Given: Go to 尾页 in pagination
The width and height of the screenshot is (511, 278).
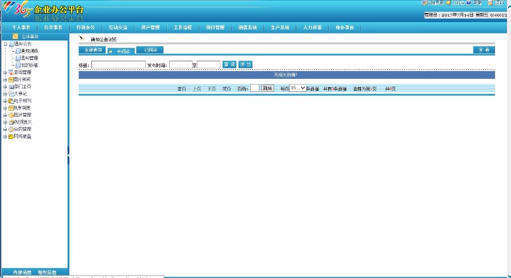Looking at the screenshot, I should (227, 89).
